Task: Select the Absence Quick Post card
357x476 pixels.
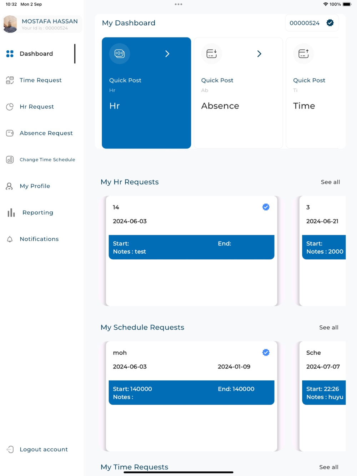Action: pos(238,93)
